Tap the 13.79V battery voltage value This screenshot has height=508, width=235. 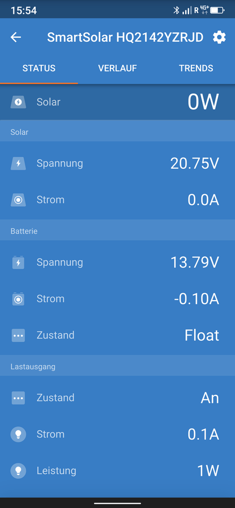[x=195, y=262]
